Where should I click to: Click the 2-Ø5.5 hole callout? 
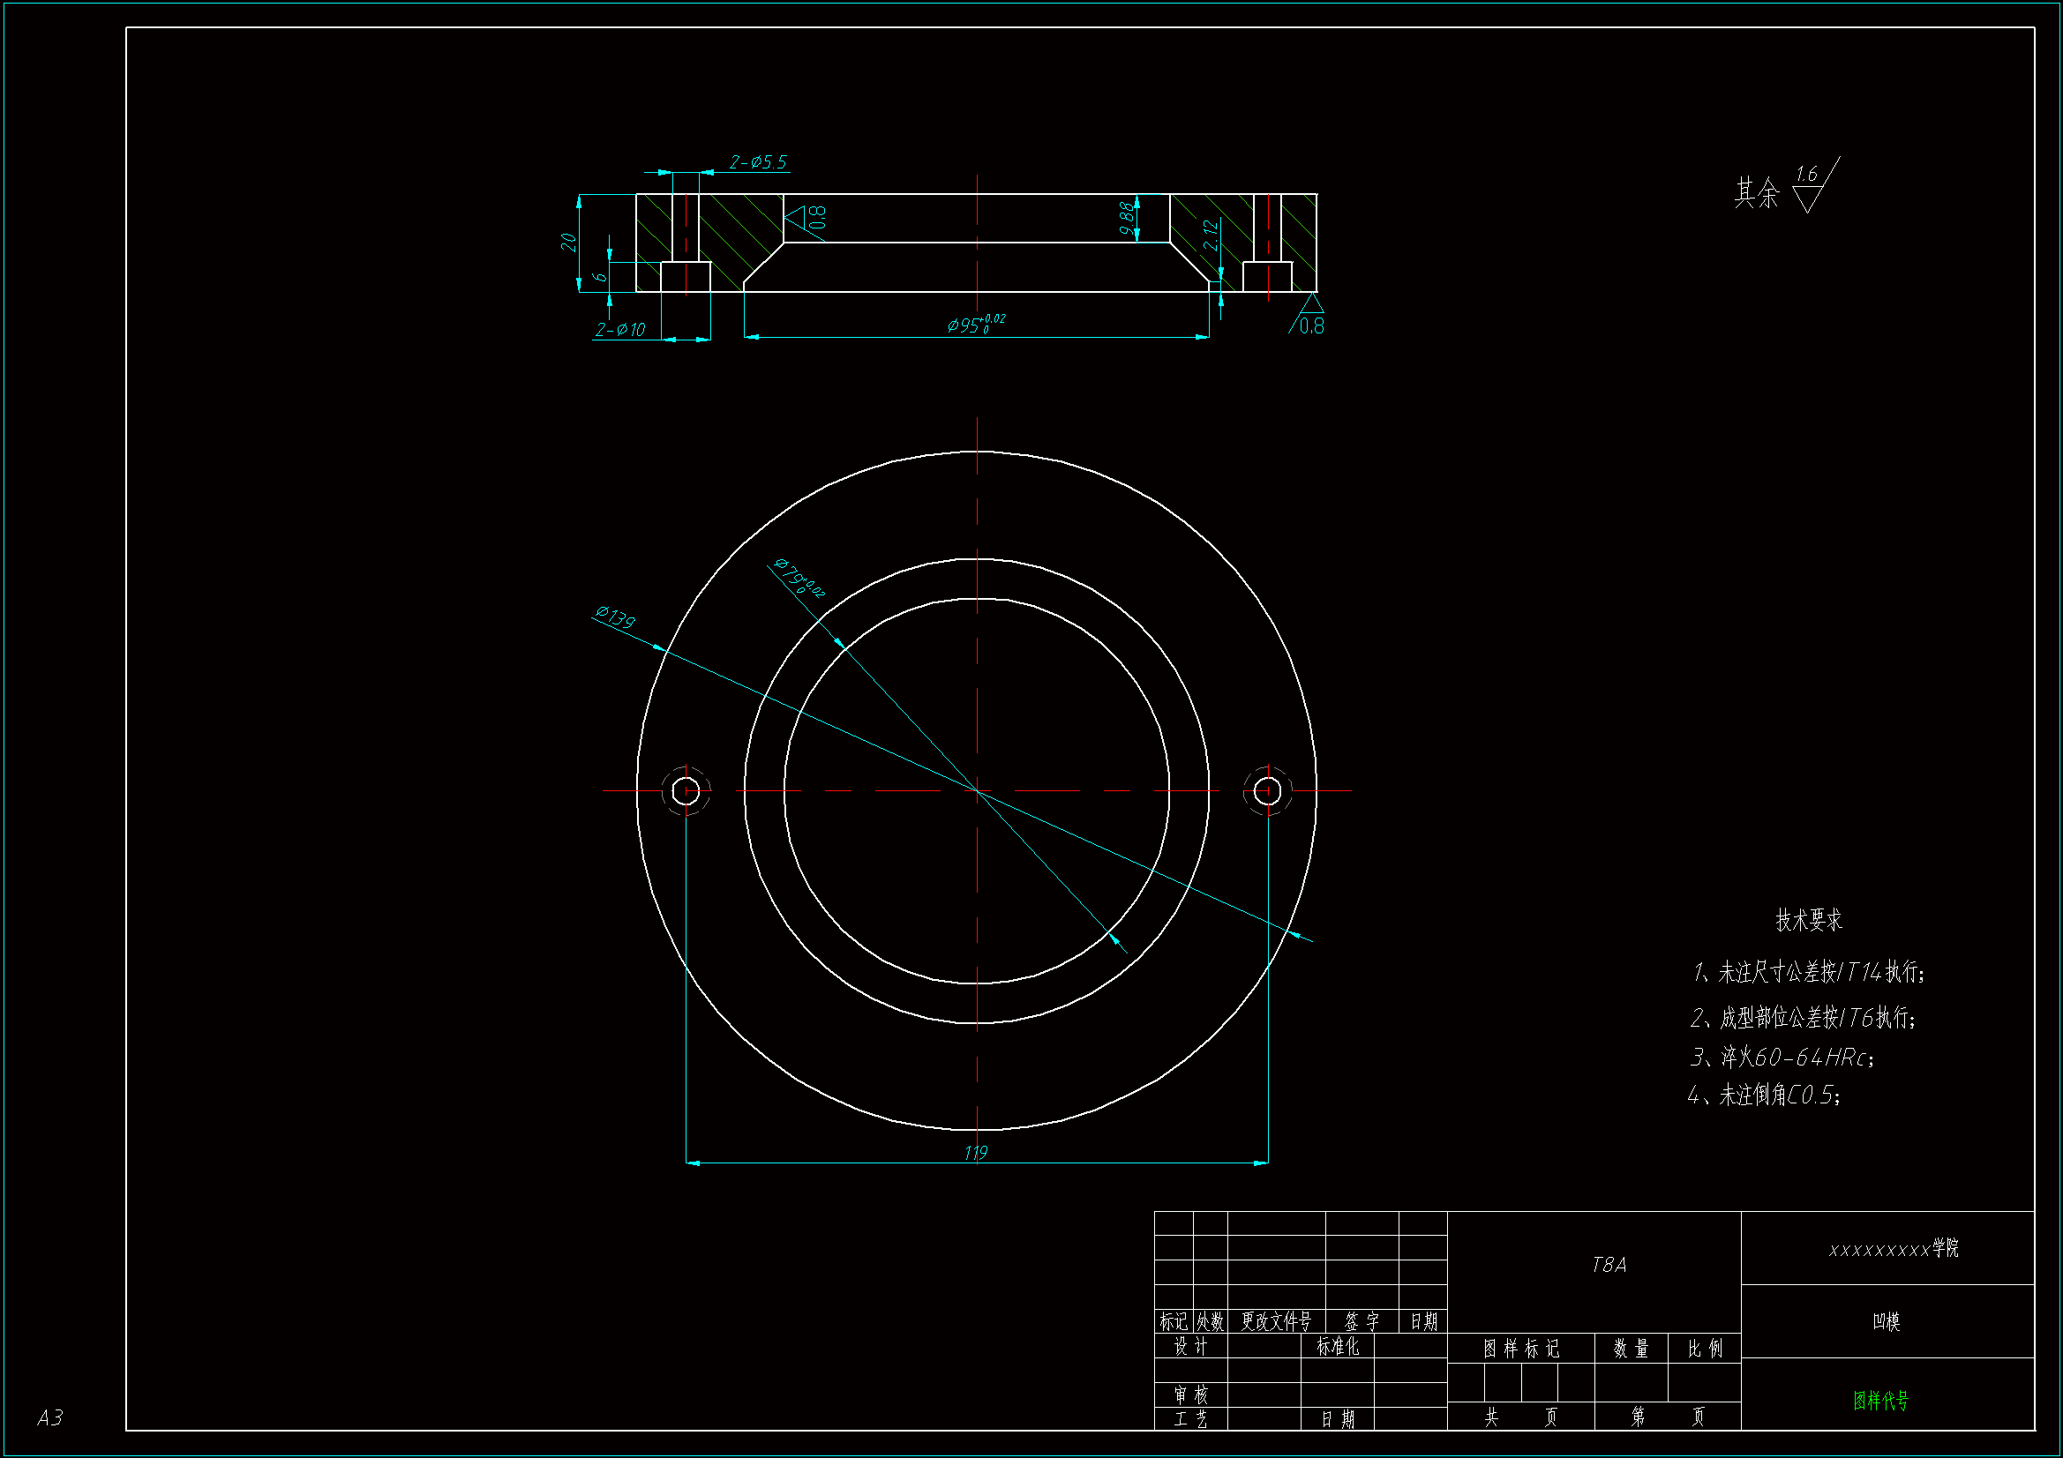[757, 161]
